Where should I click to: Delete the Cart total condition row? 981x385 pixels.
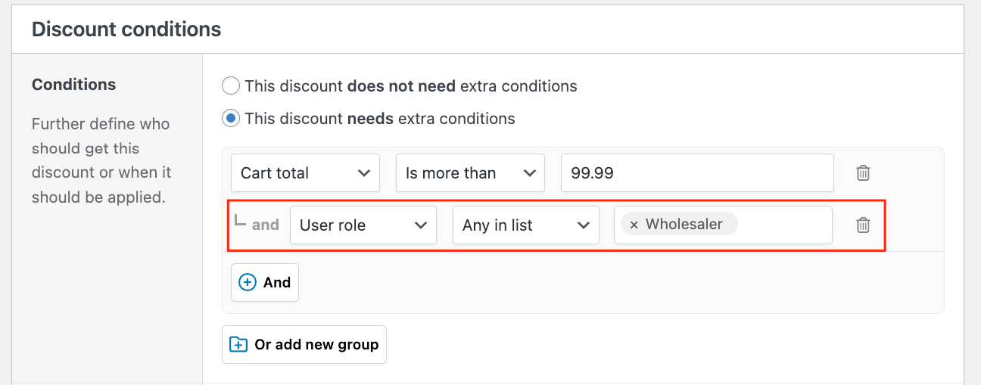pos(862,172)
